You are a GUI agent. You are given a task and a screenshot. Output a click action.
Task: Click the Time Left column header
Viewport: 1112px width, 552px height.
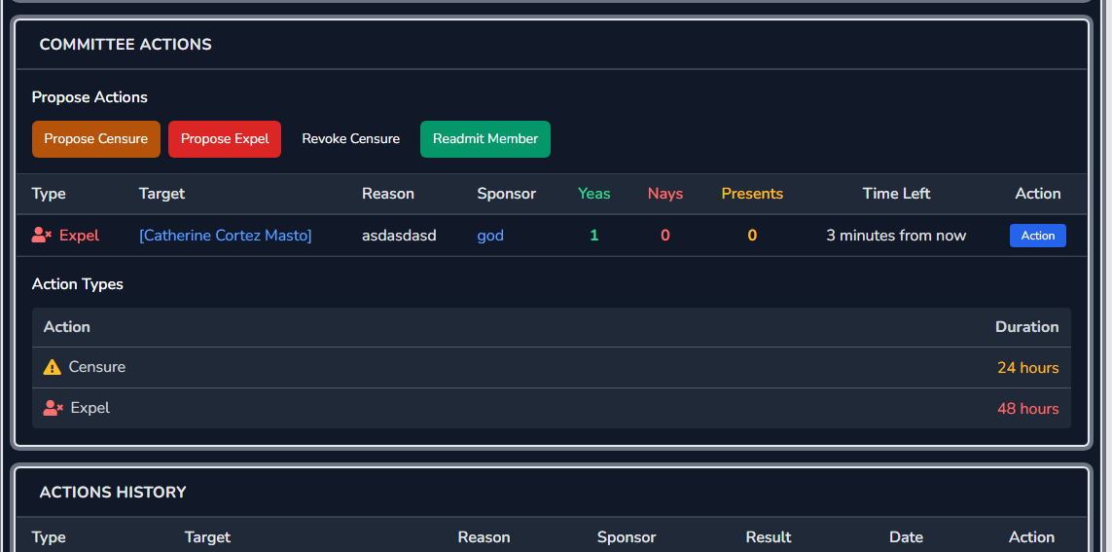point(896,194)
